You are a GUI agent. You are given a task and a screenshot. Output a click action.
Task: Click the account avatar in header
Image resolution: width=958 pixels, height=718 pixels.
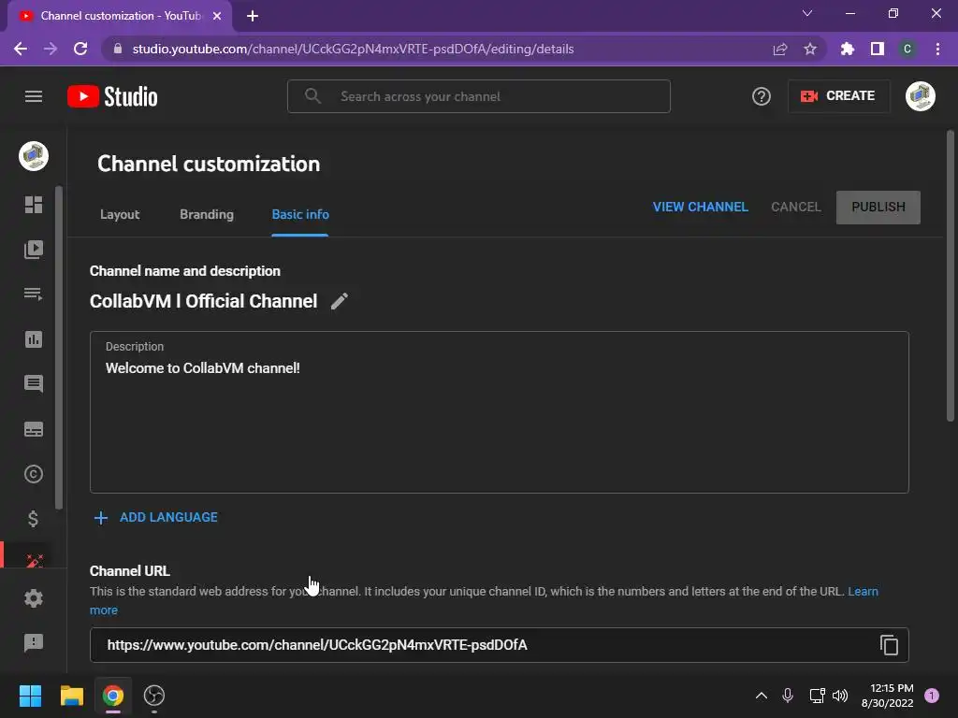click(921, 96)
